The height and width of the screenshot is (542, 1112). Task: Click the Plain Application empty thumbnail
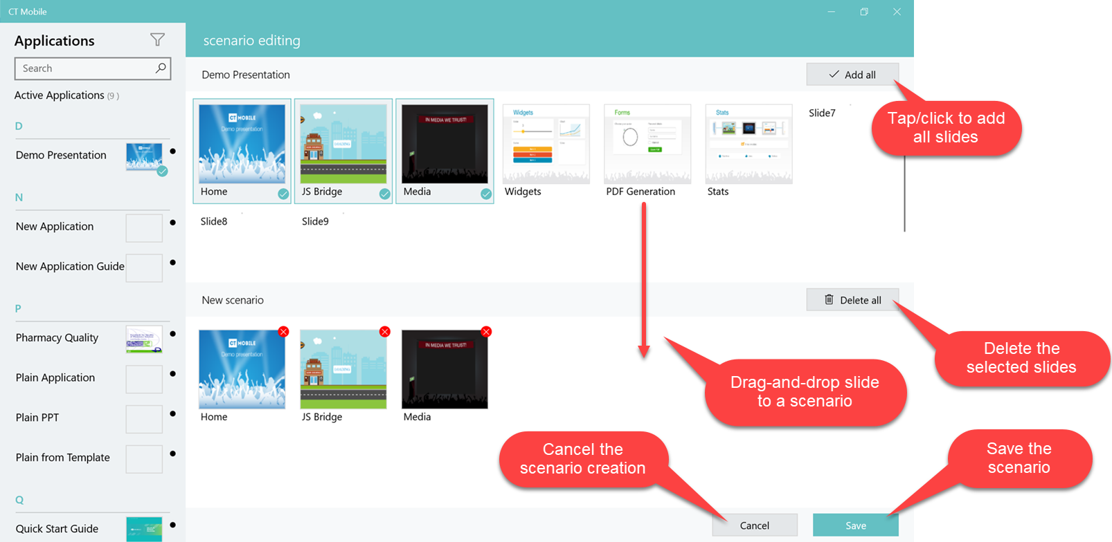[x=144, y=380]
